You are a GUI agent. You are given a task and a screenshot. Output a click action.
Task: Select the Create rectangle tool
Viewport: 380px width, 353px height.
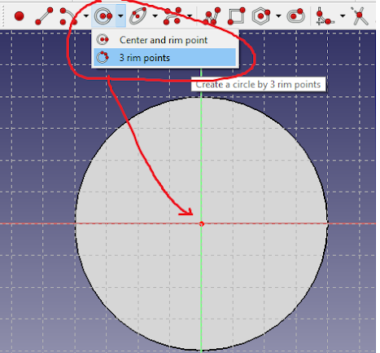237,16
